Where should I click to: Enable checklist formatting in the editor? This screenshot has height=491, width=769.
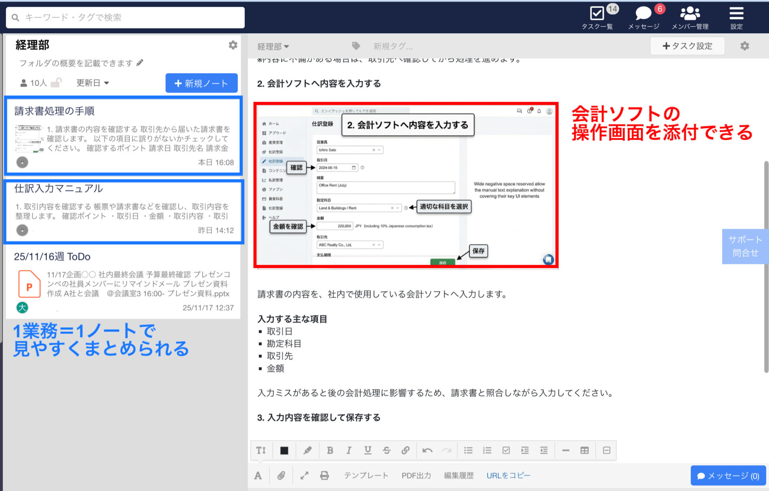point(506,450)
